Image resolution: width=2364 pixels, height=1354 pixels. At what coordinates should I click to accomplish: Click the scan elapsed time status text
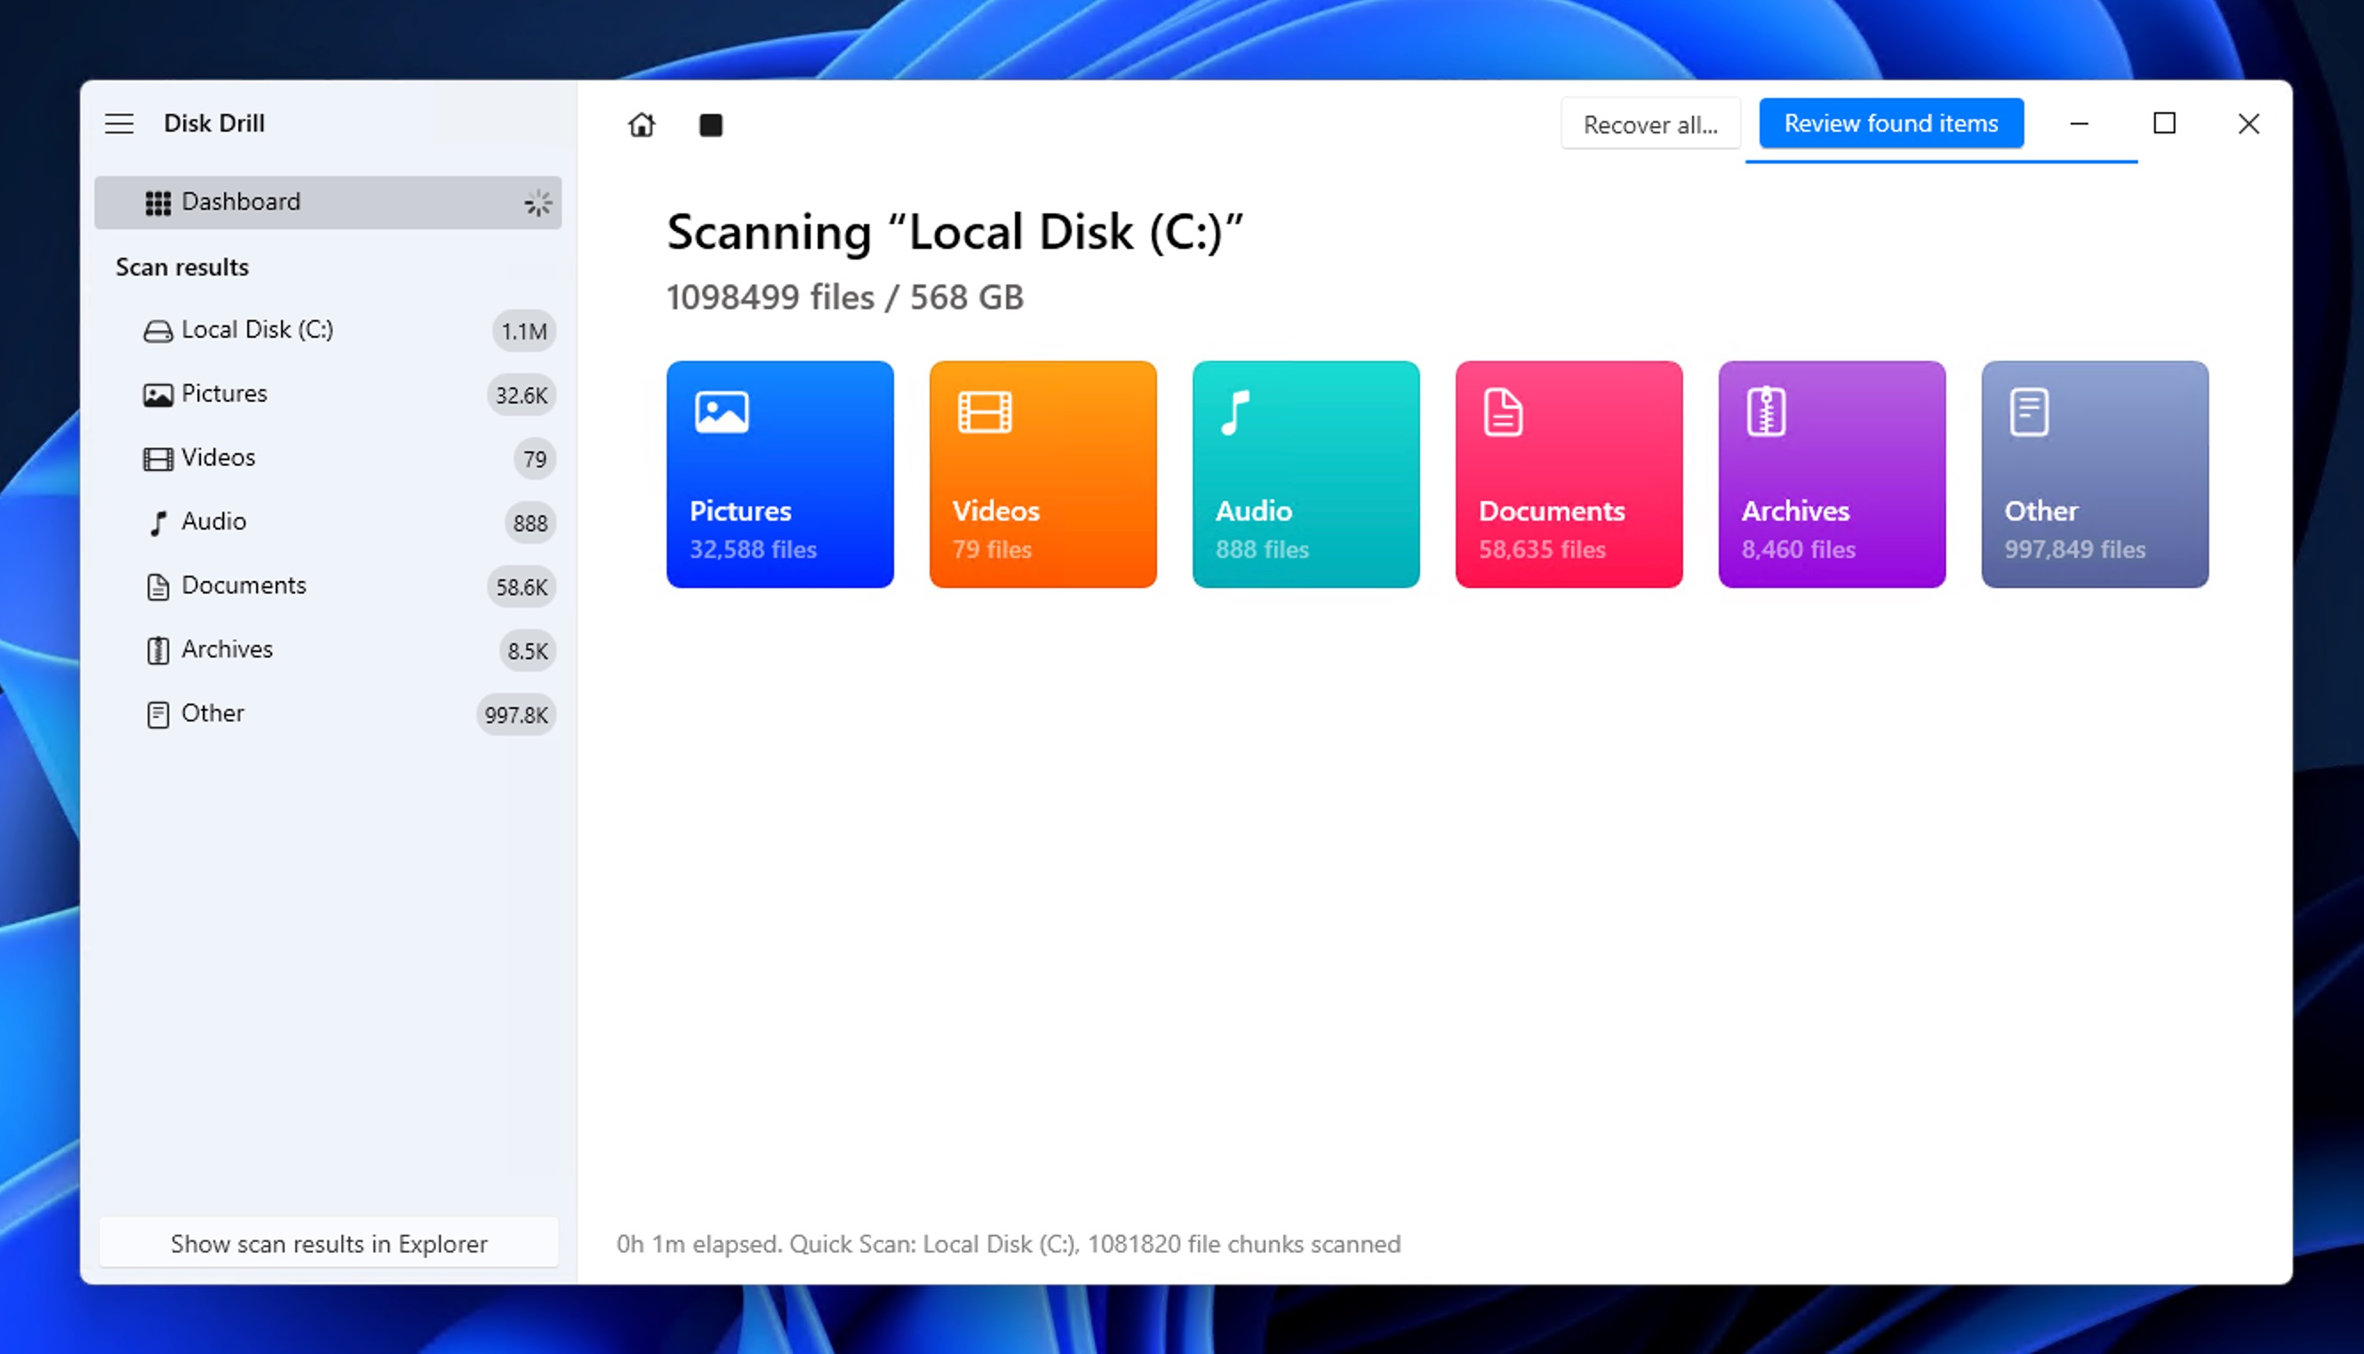(1010, 1243)
